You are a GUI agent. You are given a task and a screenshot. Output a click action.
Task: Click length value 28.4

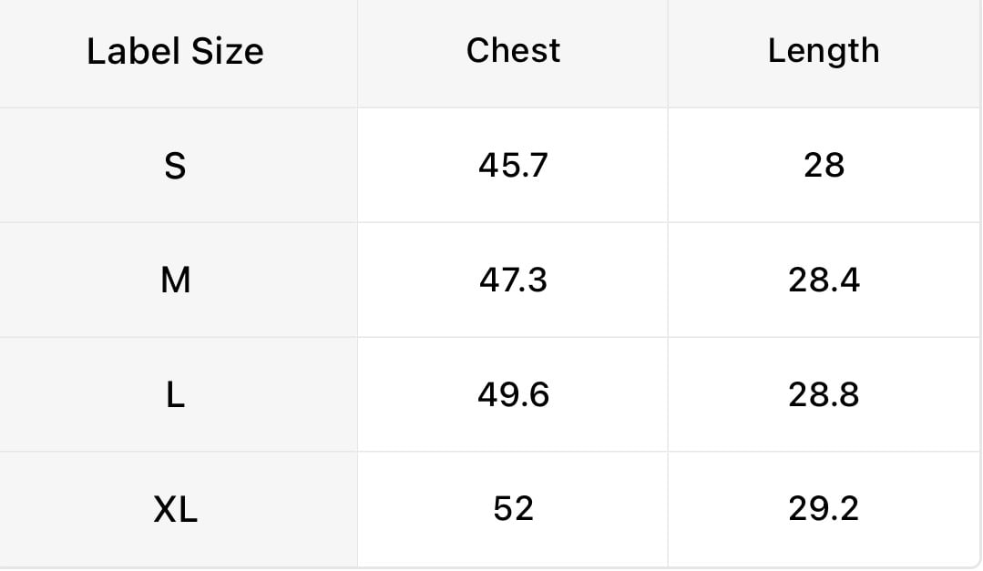point(824,280)
